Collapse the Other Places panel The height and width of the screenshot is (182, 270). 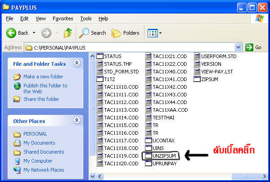[77, 120]
